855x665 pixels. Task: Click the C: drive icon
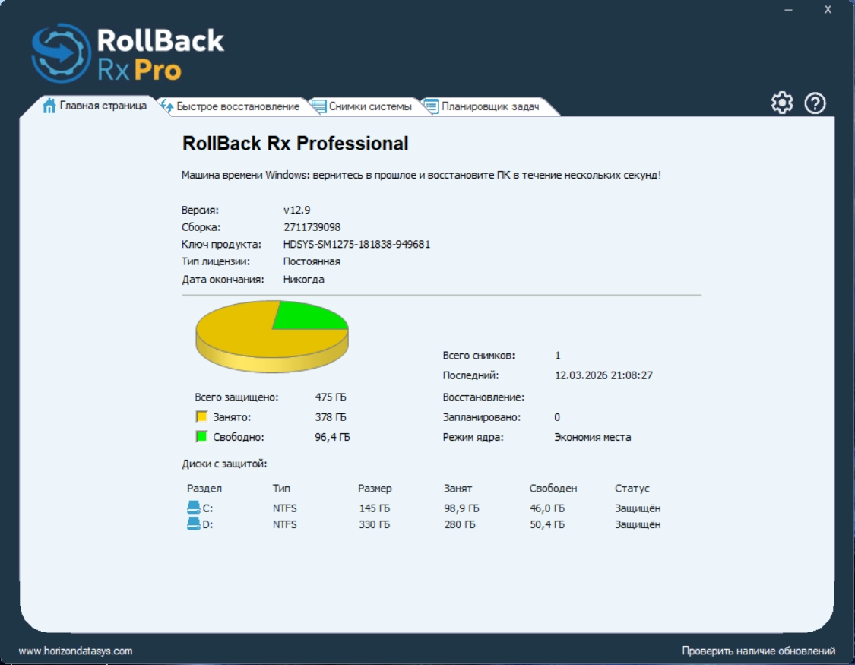[194, 508]
